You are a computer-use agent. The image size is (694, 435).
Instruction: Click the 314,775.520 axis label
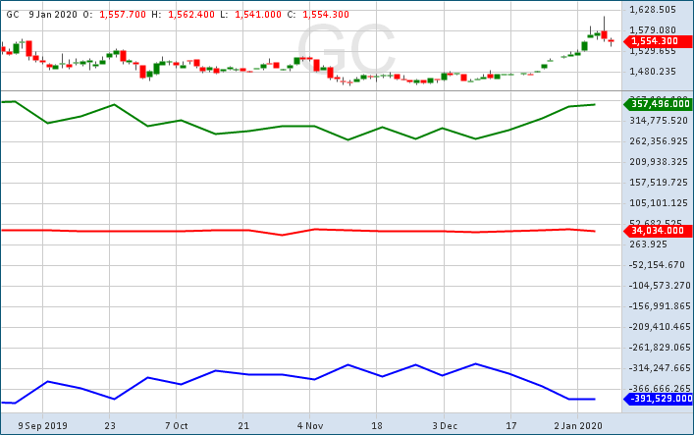point(659,121)
